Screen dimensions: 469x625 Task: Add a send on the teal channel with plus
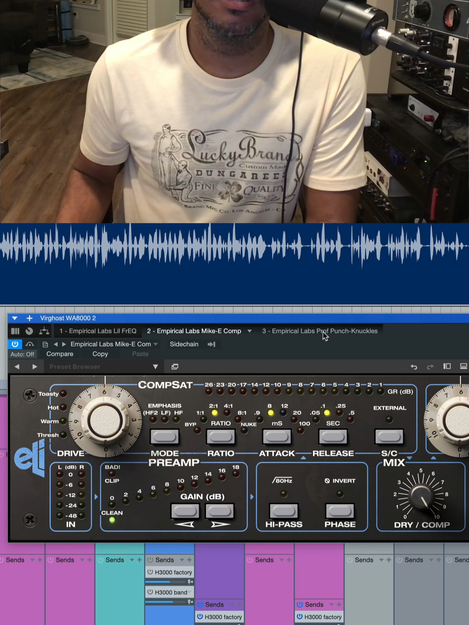coord(139,560)
